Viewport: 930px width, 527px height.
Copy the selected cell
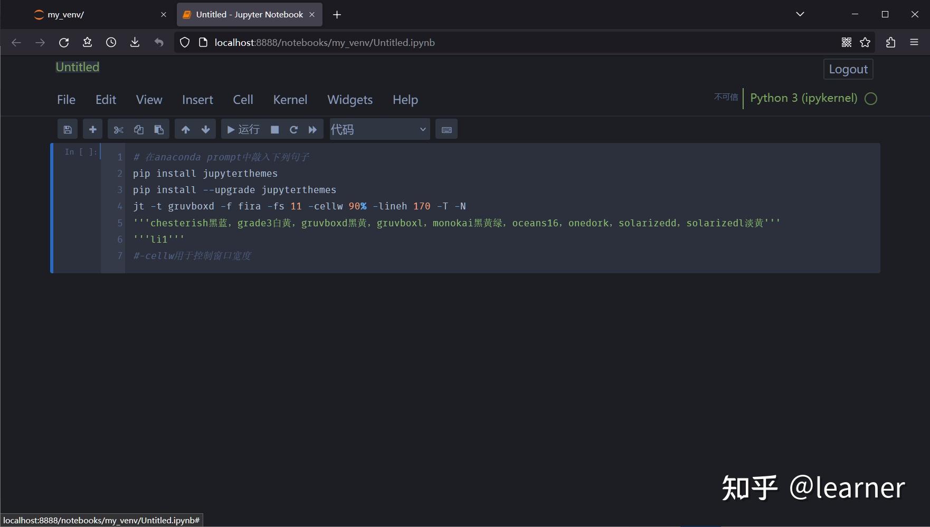click(x=138, y=129)
